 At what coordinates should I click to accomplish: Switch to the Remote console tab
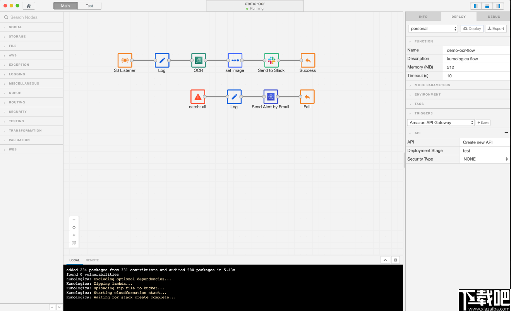92,260
